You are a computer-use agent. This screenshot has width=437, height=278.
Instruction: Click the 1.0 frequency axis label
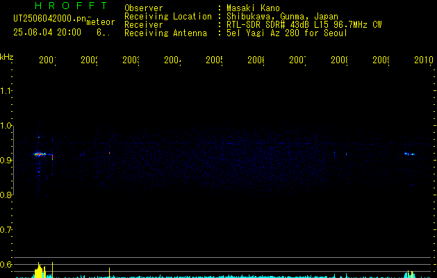(6, 126)
